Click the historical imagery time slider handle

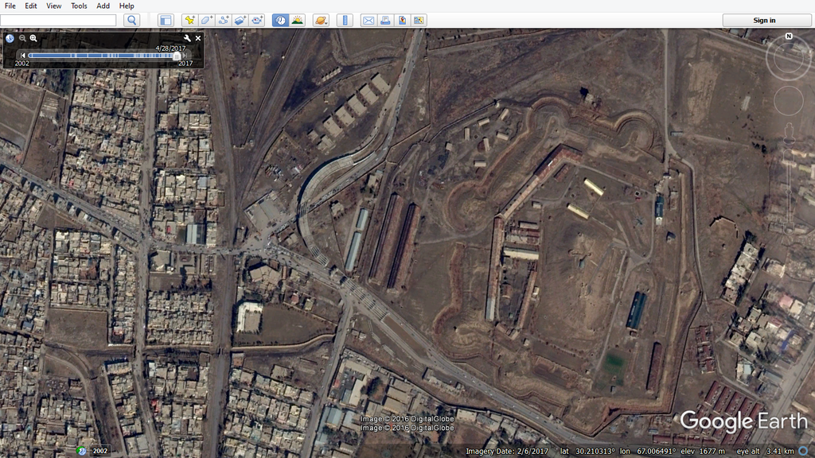(x=177, y=56)
